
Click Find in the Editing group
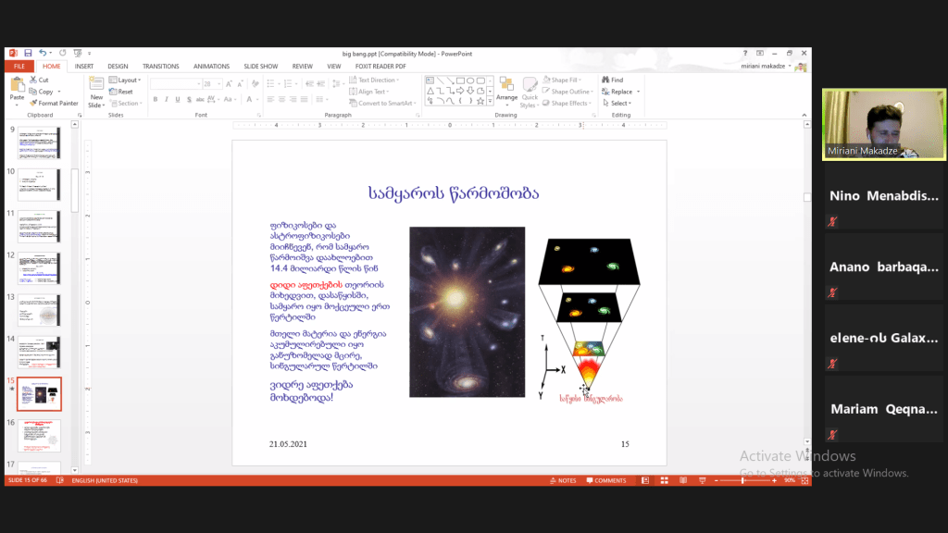pos(612,81)
